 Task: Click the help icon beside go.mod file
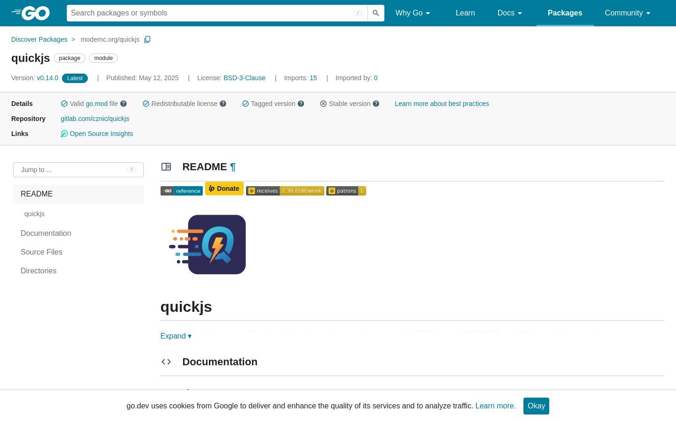(x=123, y=104)
